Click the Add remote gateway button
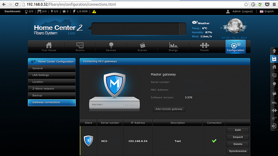The width and height of the screenshot is (278, 156). 169,109
